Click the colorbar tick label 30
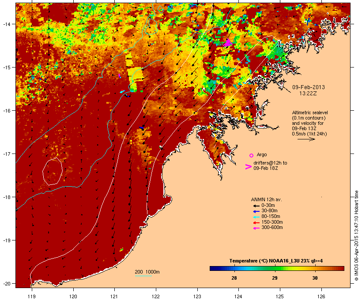The height and width of the screenshot is (300, 362). (x=315, y=278)
